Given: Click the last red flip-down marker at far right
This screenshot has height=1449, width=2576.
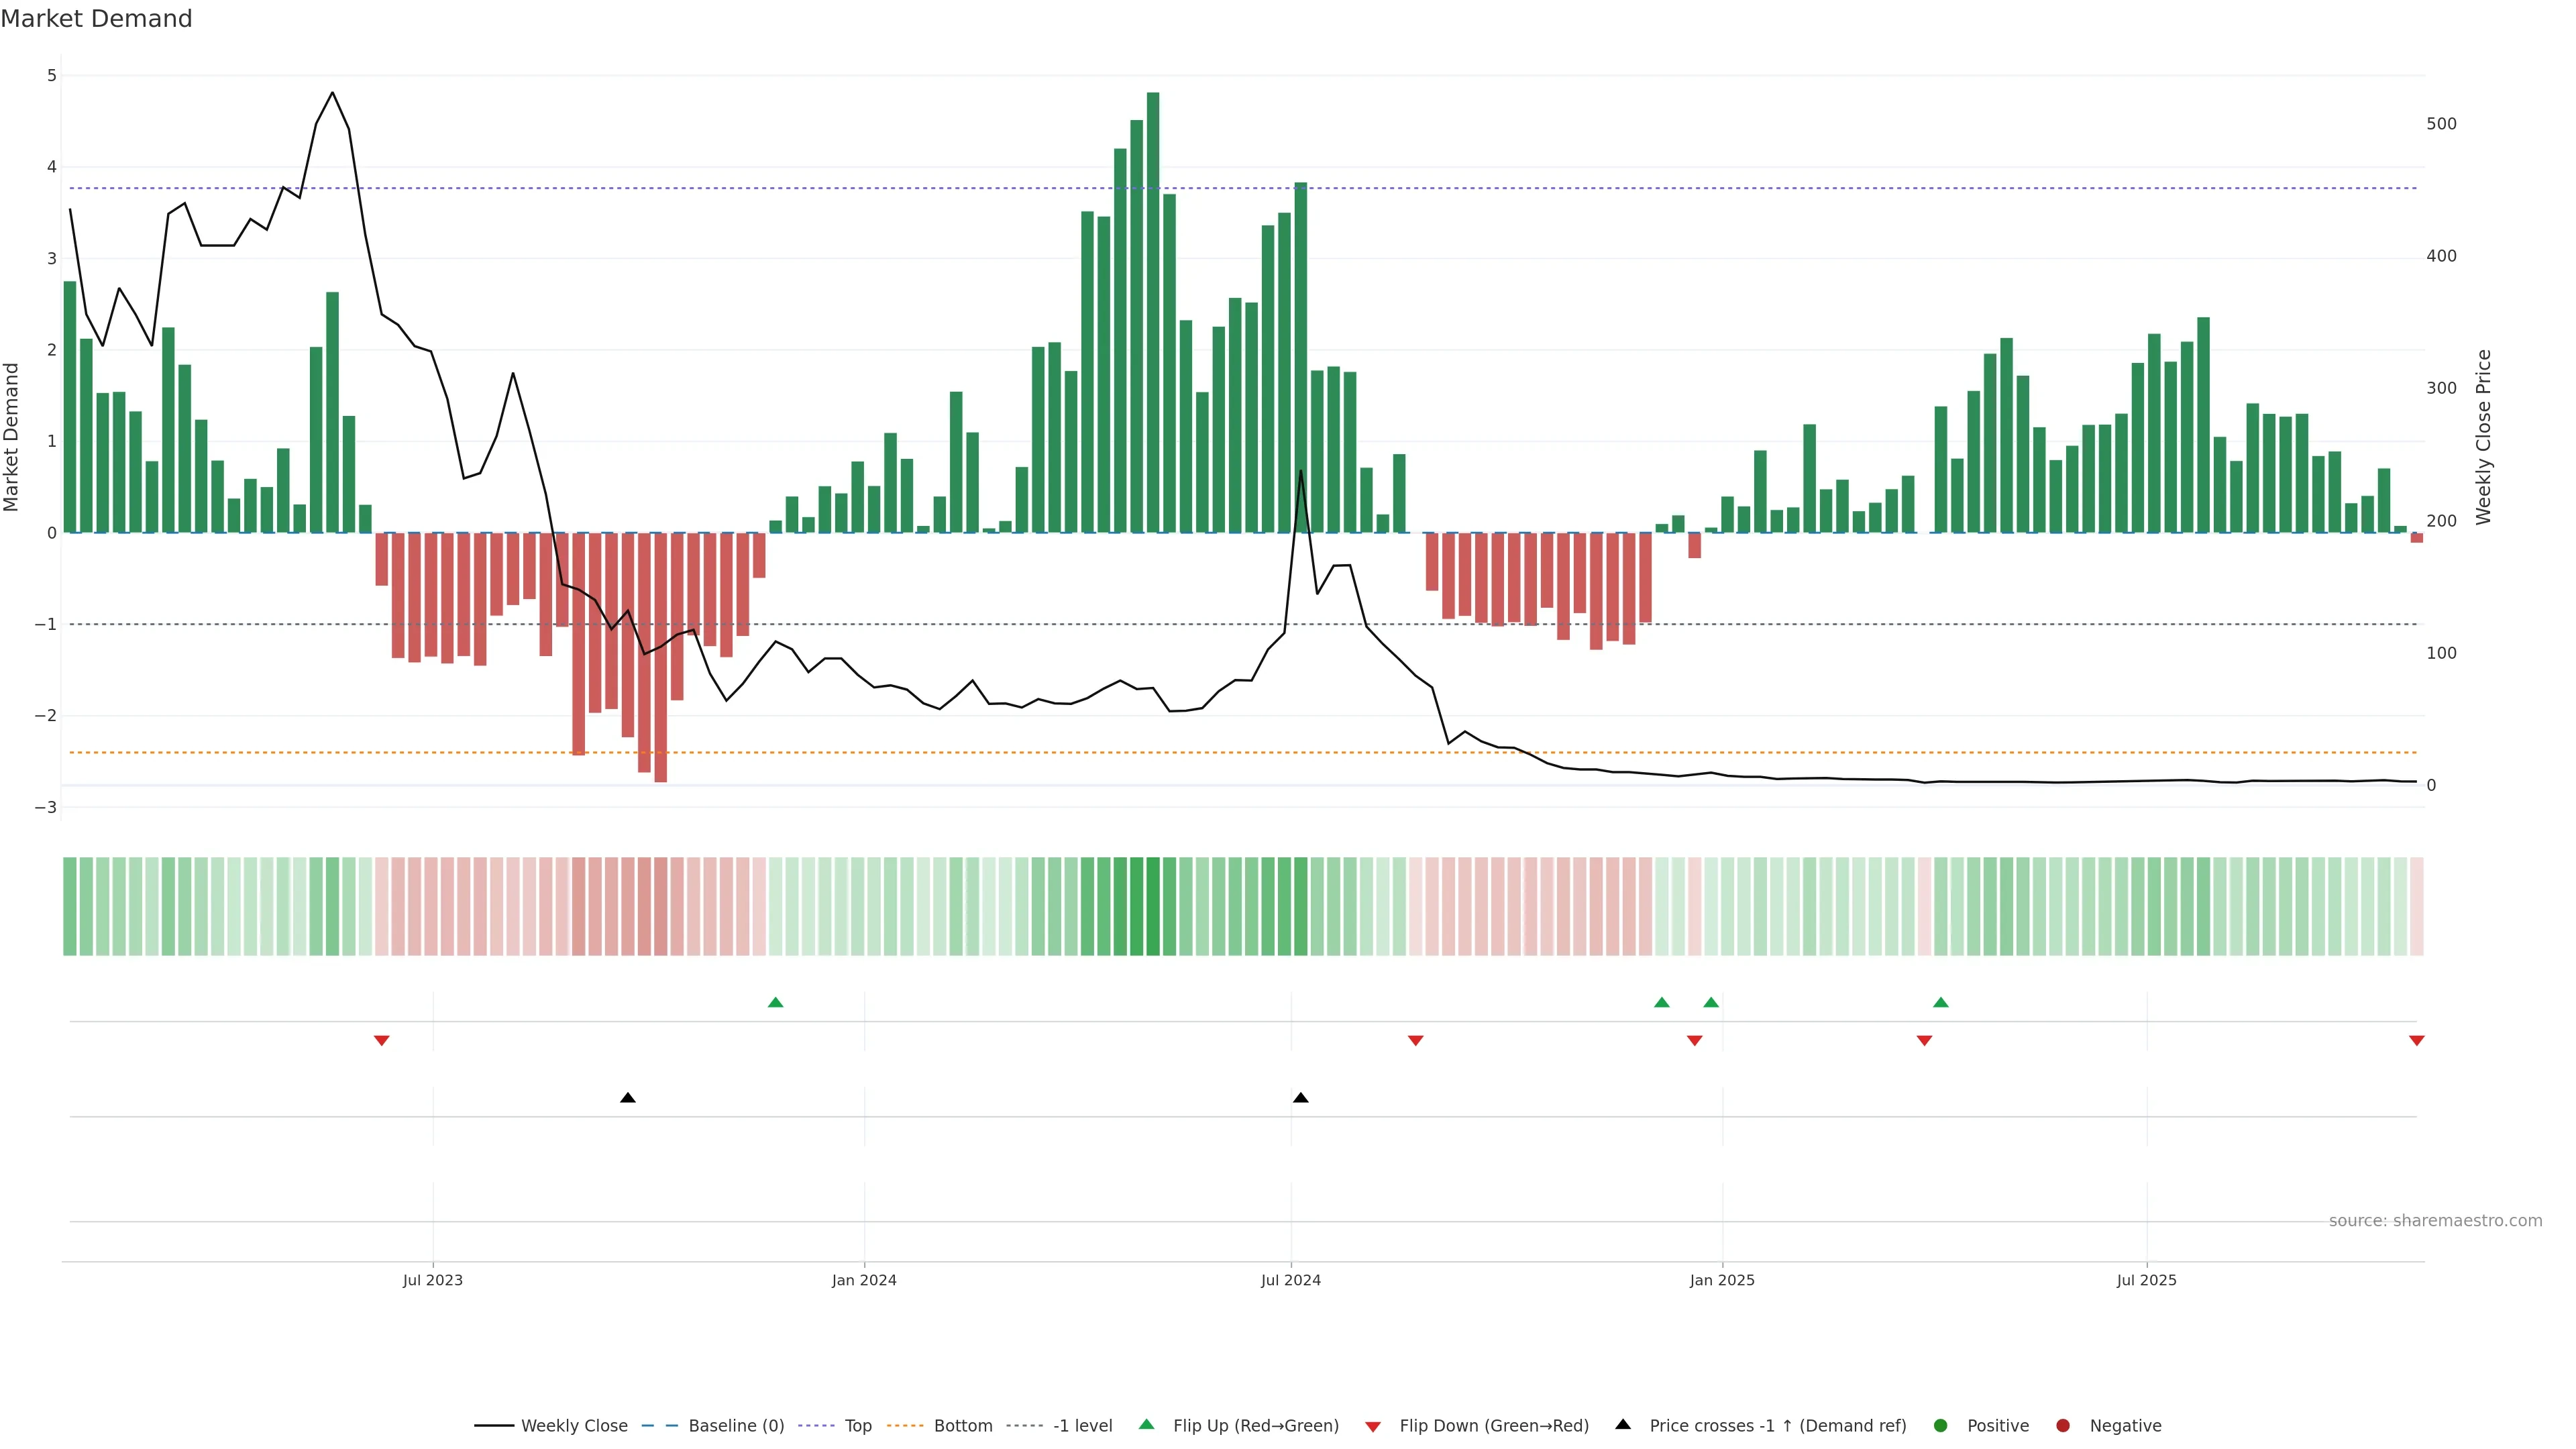Looking at the screenshot, I should (x=2416, y=1041).
